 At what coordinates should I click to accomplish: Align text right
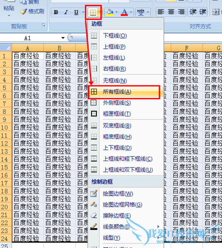coord(181,12)
